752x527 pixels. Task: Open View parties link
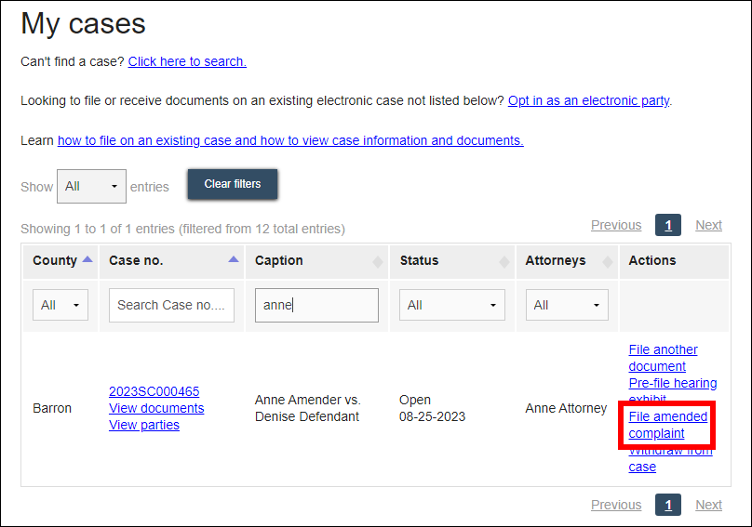click(144, 425)
